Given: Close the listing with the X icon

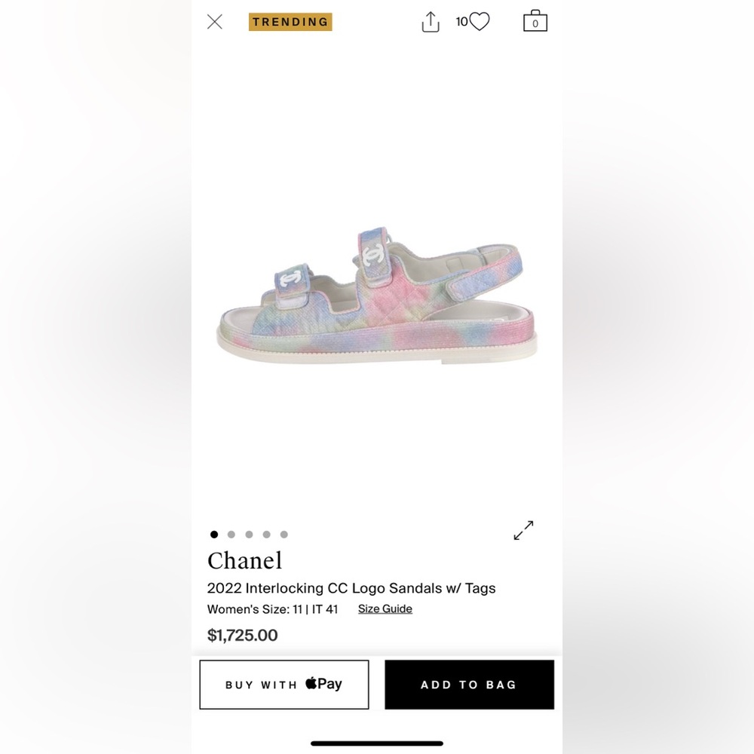Looking at the screenshot, I should pyautogui.click(x=214, y=22).
